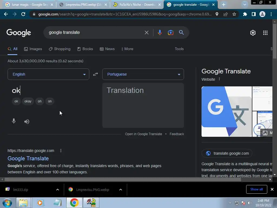Expand Lmprevisu.PNG.webp download options arrow
This screenshot has height=208, width=277.
pyautogui.click(x=121, y=190)
